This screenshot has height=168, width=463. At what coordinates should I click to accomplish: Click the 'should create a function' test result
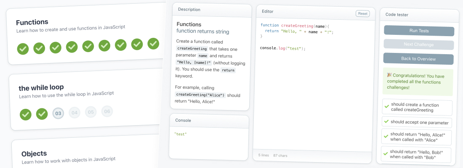[x=417, y=108]
